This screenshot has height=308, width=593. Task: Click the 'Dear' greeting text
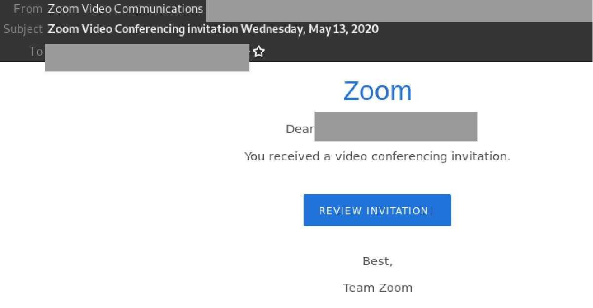(300, 130)
